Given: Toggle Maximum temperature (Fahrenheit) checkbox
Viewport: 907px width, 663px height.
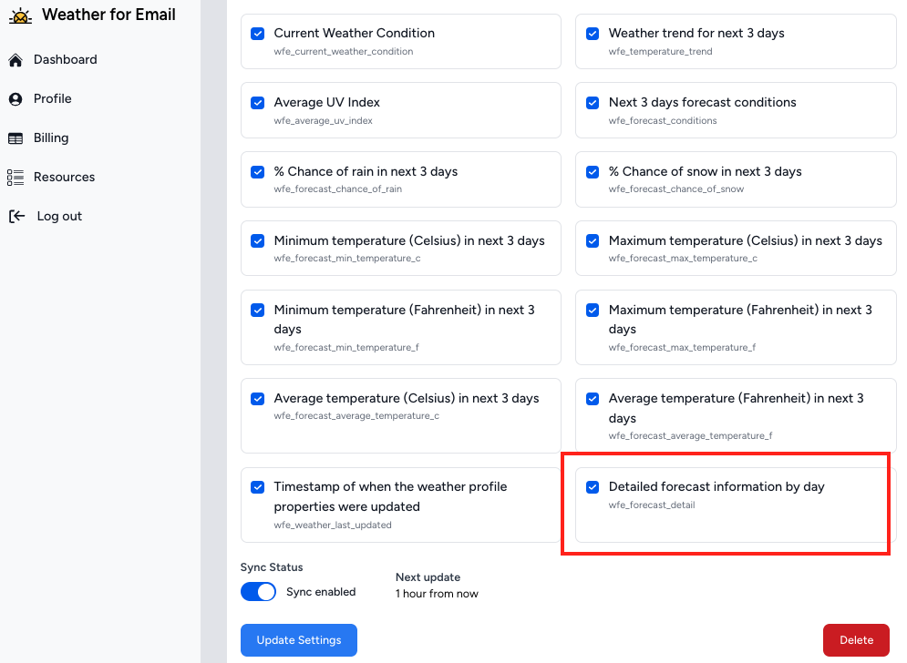Looking at the screenshot, I should pyautogui.click(x=593, y=311).
